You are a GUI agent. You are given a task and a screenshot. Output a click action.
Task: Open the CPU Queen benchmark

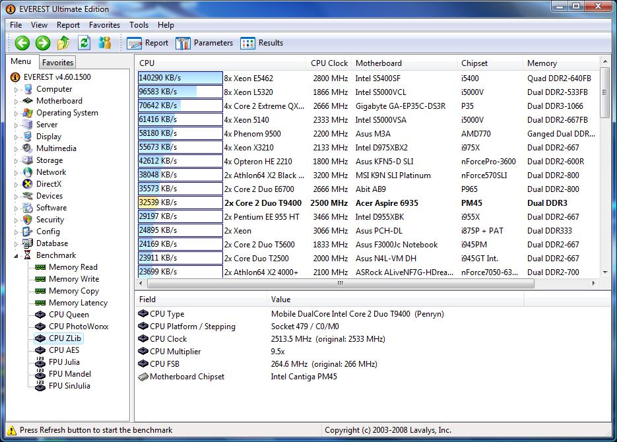tap(69, 315)
